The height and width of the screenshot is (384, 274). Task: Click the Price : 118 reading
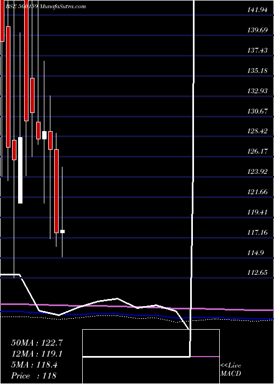pyautogui.click(x=34, y=376)
